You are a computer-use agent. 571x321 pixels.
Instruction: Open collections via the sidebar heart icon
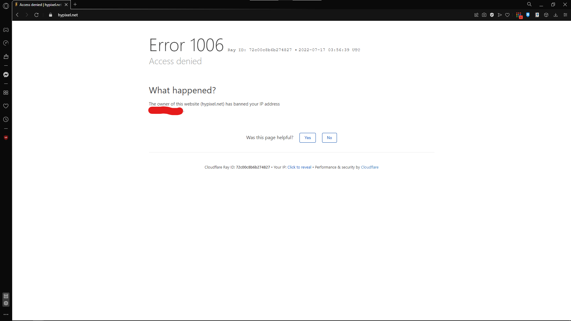(6, 106)
